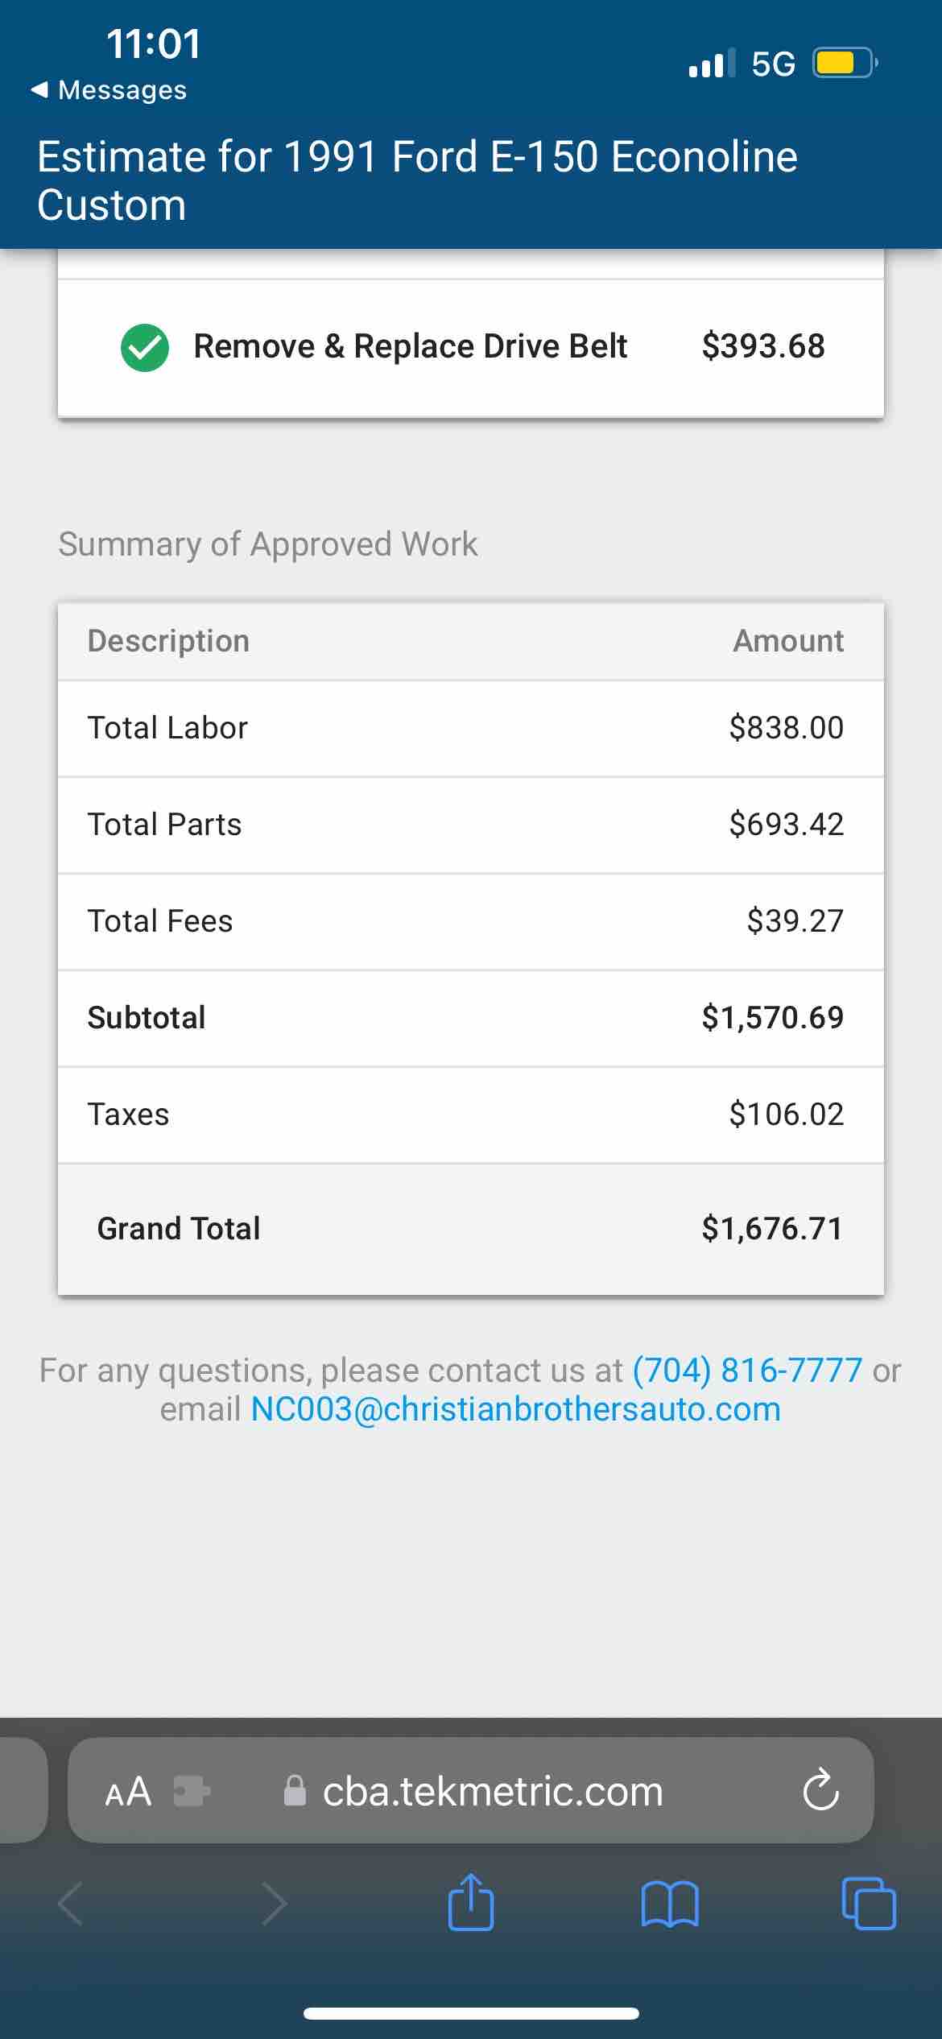Open the Safari tabs overview icon
The image size is (942, 2039).
click(869, 1904)
